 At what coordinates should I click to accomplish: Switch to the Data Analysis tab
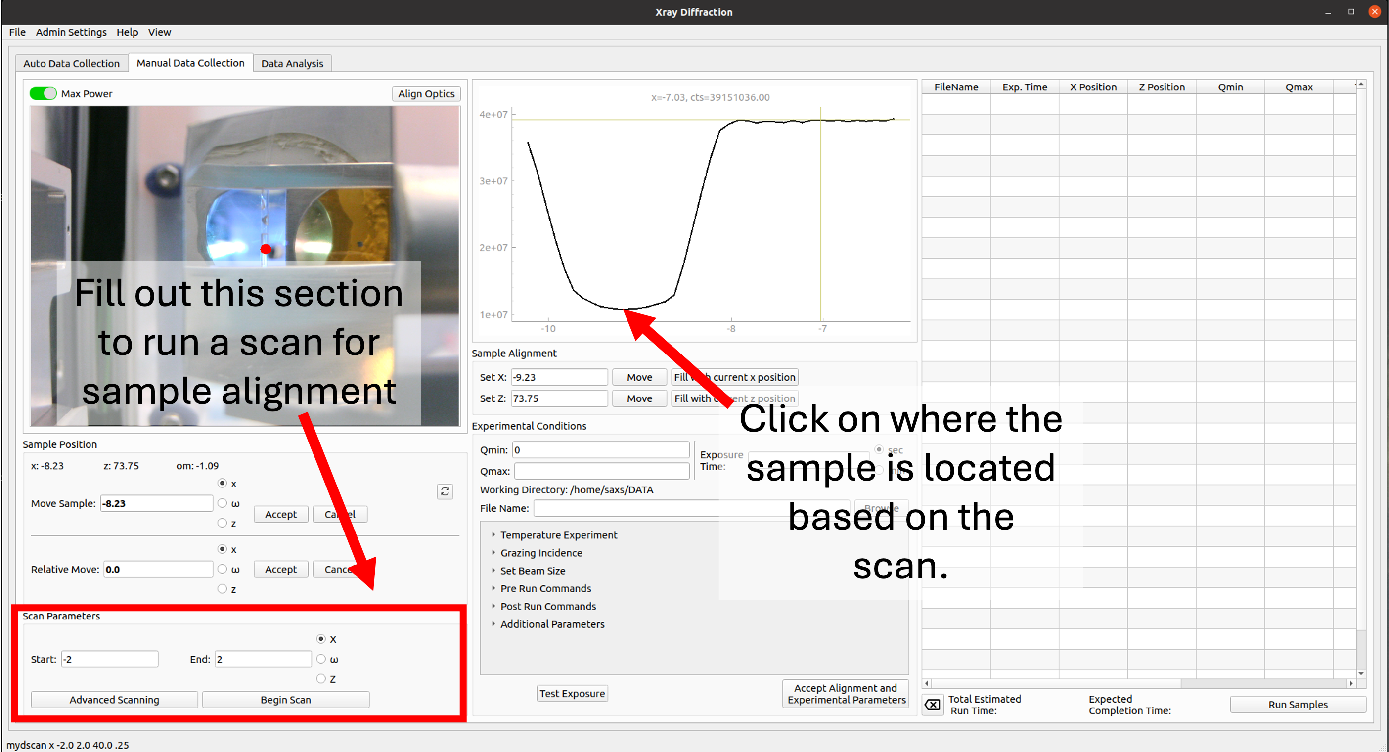292,64
